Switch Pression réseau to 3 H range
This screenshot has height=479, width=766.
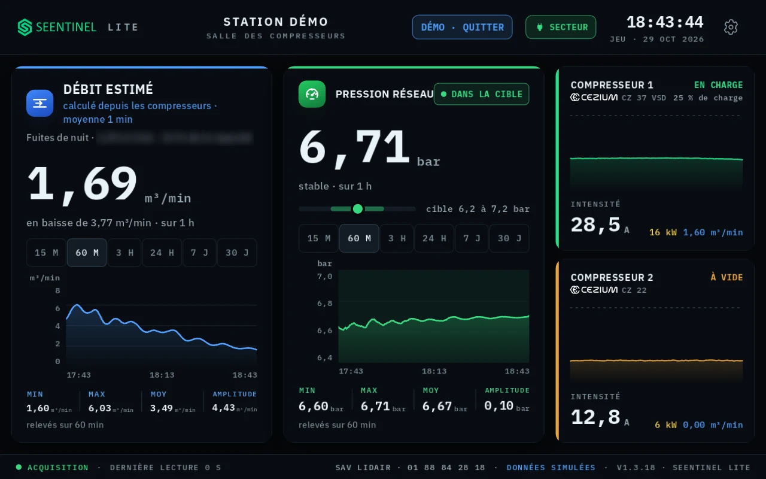[397, 238]
